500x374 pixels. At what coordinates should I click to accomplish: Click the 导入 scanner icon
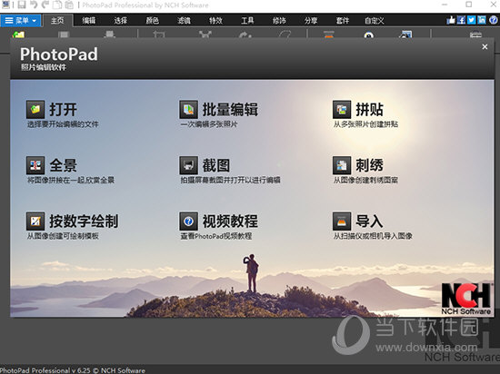[342, 221]
